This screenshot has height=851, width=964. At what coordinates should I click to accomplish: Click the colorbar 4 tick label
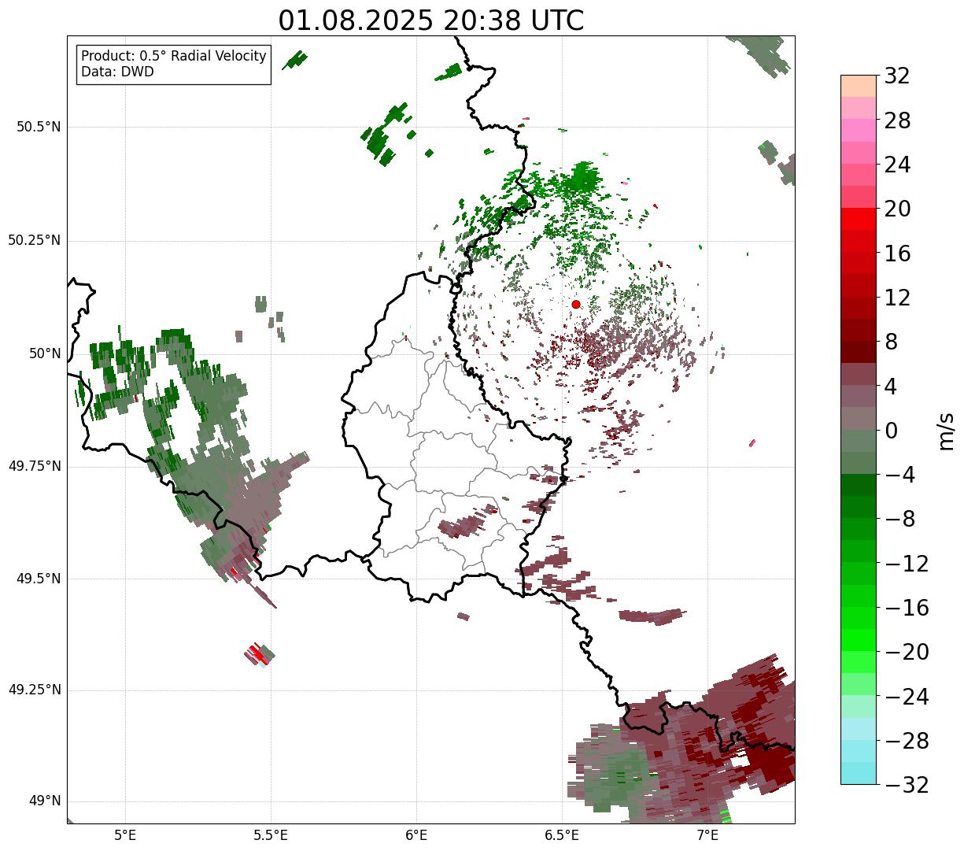(891, 387)
